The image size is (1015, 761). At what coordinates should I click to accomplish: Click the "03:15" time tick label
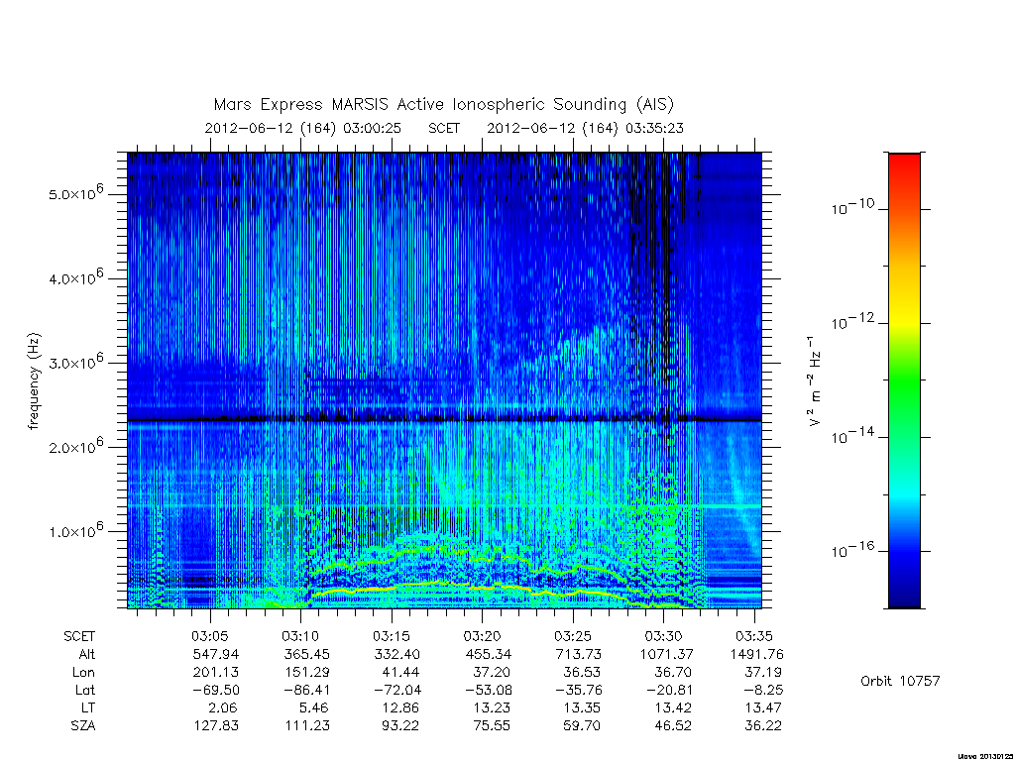coord(393,636)
